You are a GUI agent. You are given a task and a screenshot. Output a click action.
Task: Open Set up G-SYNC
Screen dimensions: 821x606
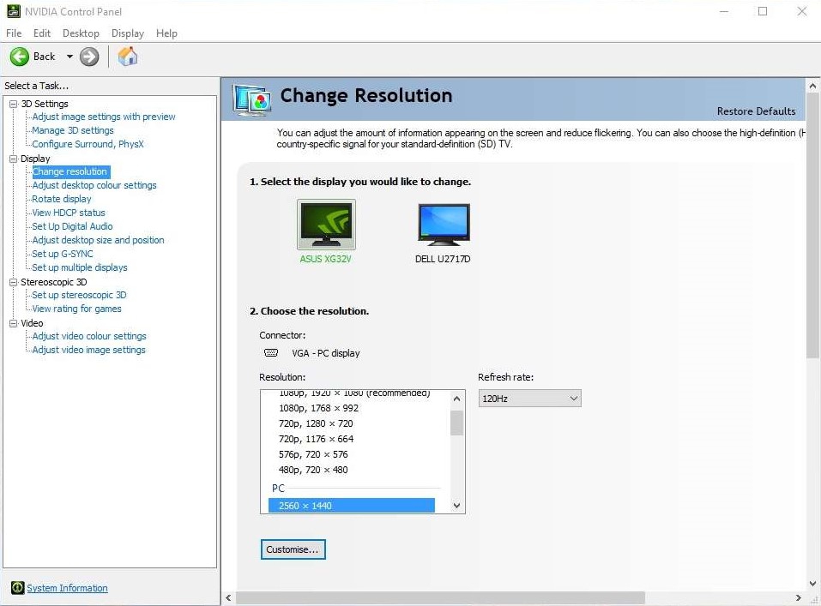63,254
